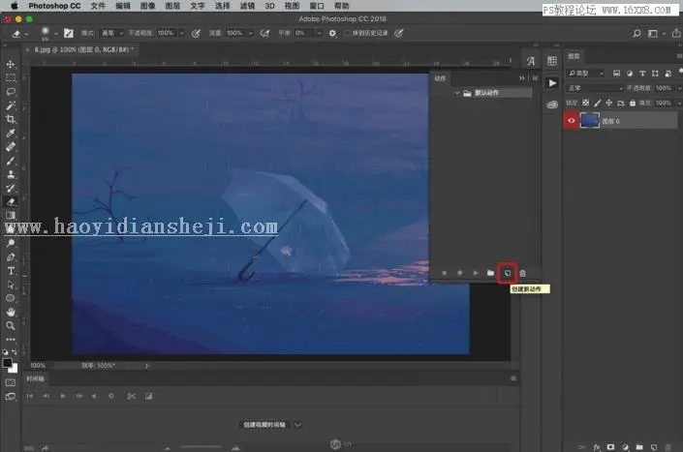
Task: Select the Type tool
Action: [x=11, y=271]
